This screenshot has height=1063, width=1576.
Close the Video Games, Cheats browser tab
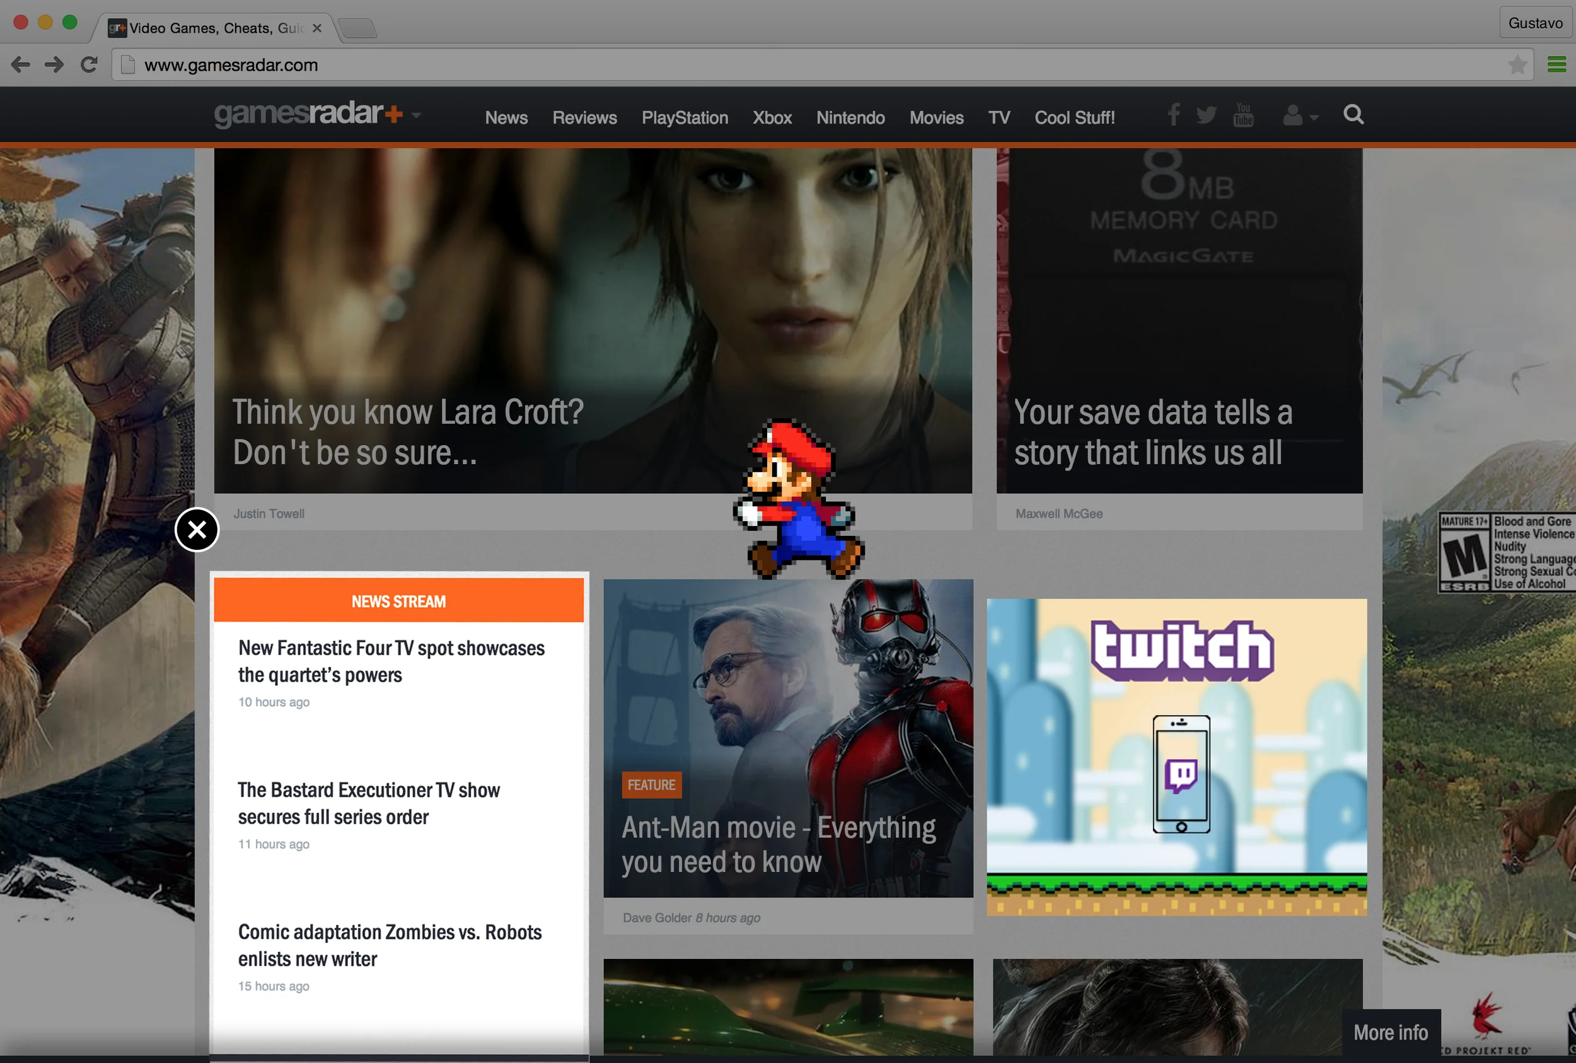[x=316, y=28]
